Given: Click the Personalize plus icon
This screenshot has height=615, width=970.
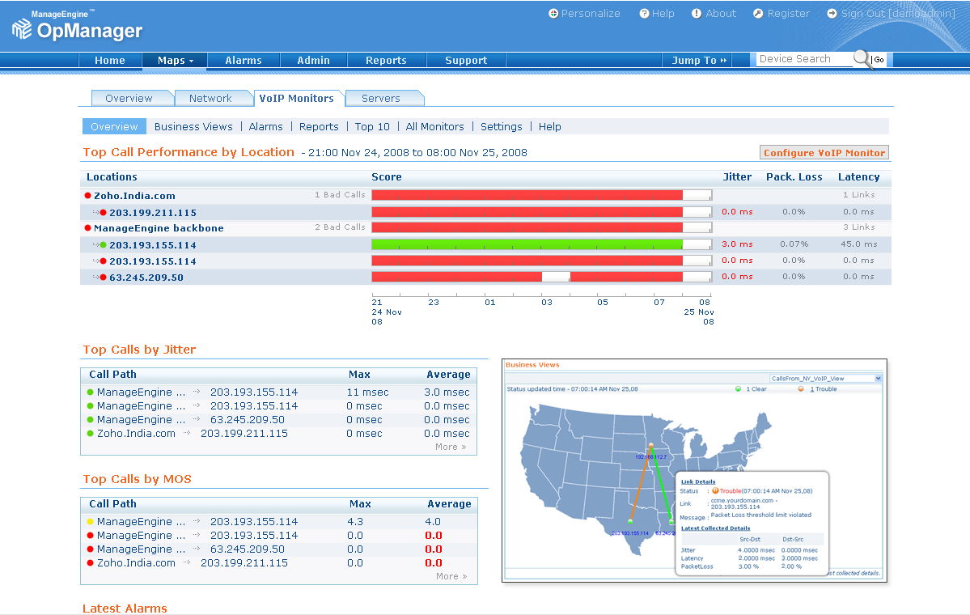Looking at the screenshot, I should click(x=553, y=14).
